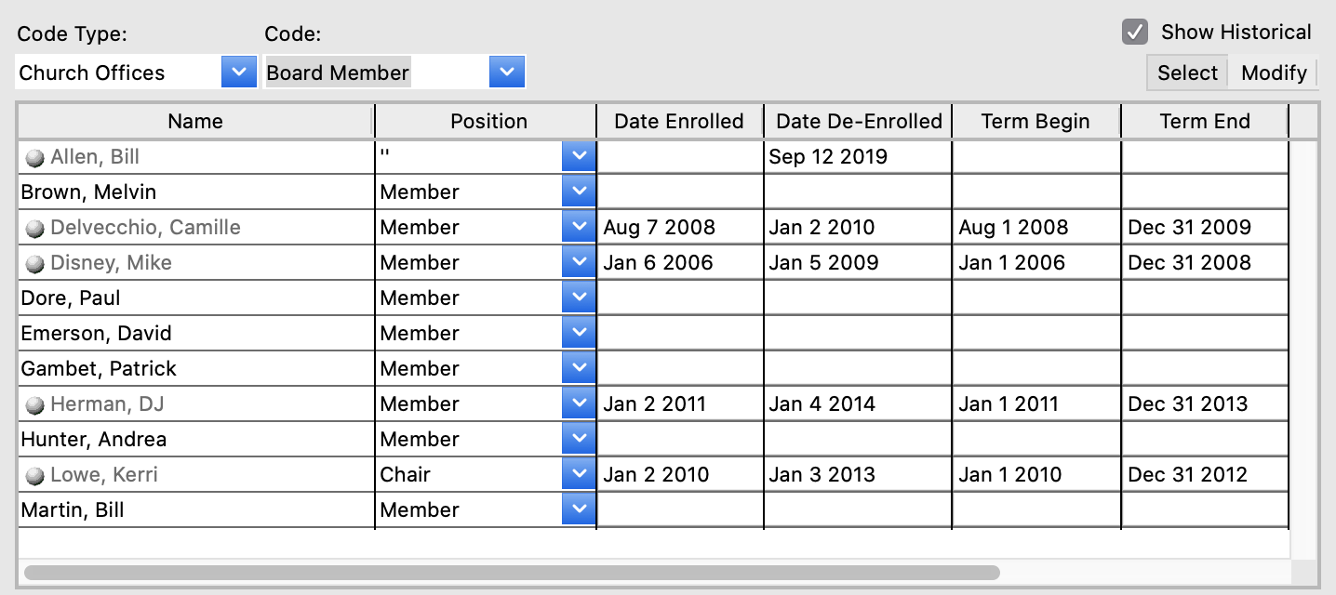Open the Code Type dropdown
Viewport: 1336px width, 595px height.
tap(238, 73)
